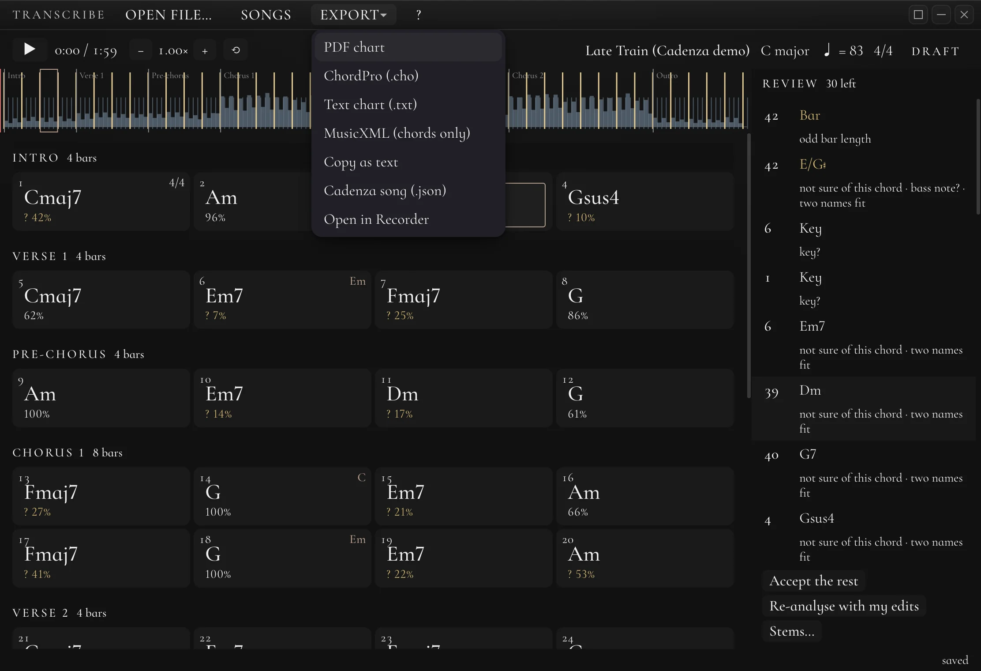
Task: Click the 4/4 time signature in header
Action: pyautogui.click(x=883, y=51)
